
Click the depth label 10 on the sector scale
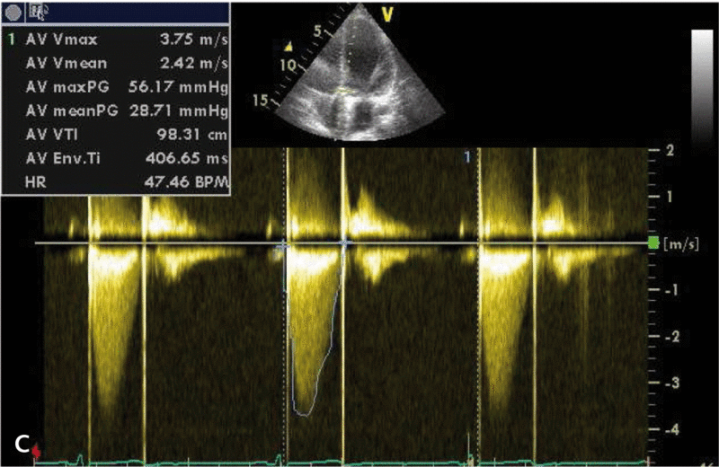(288, 66)
